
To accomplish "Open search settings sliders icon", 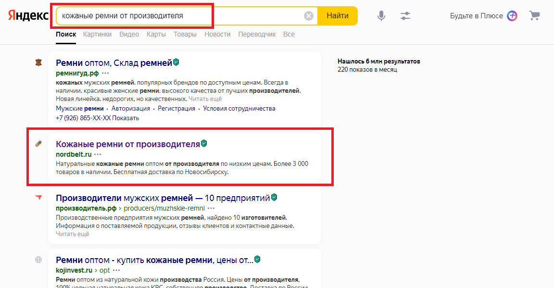I will [405, 16].
